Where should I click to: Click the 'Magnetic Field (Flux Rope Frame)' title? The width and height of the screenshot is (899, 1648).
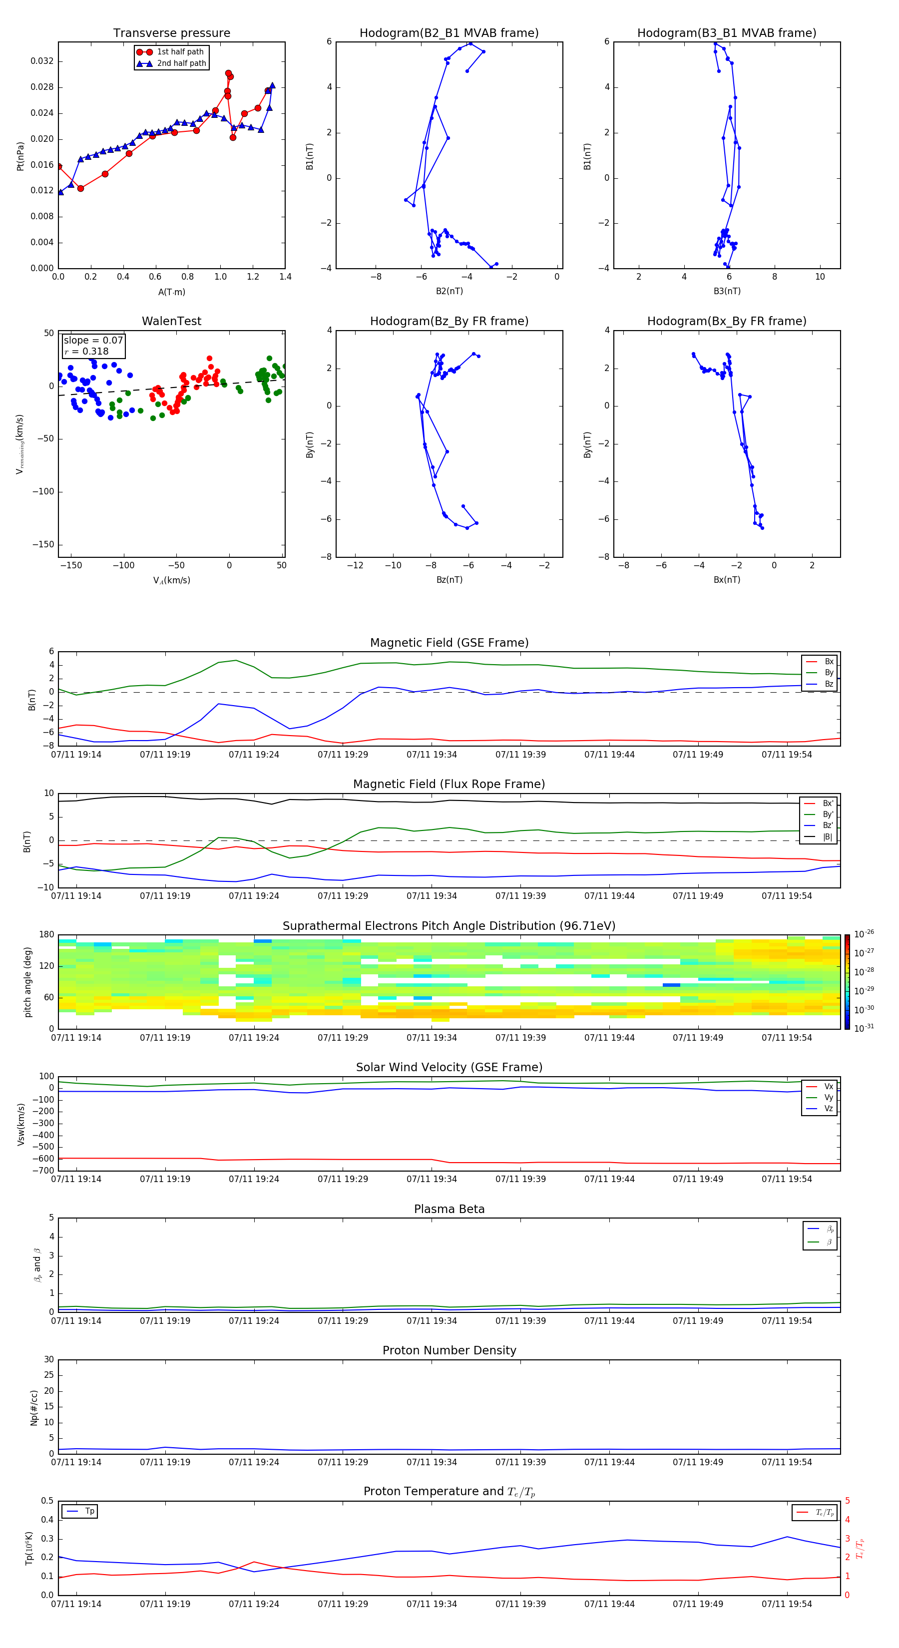(x=449, y=785)
